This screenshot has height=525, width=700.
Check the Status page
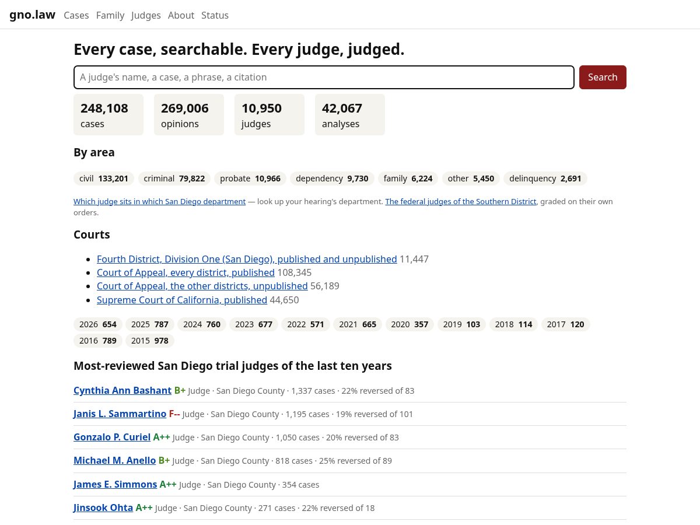click(215, 15)
